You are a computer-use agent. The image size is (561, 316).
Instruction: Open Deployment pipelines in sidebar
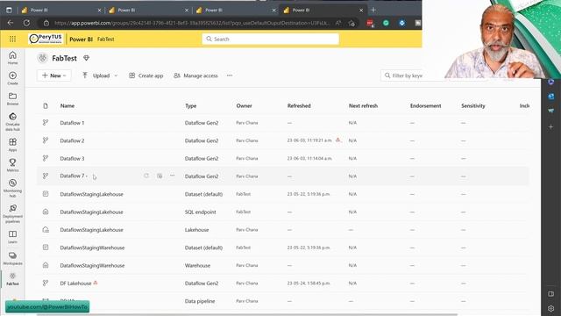12,214
